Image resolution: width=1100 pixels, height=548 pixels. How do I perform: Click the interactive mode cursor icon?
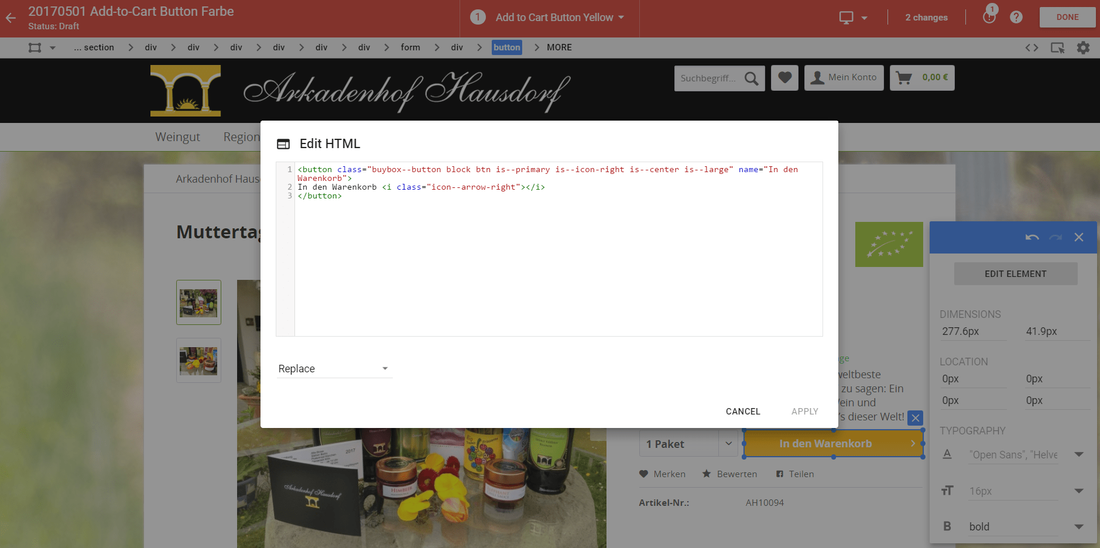point(1057,48)
